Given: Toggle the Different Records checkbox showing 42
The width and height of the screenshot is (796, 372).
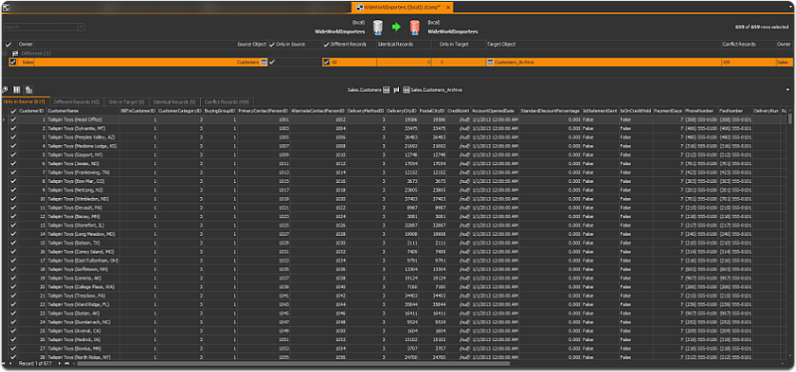Looking at the screenshot, I should (325, 62).
